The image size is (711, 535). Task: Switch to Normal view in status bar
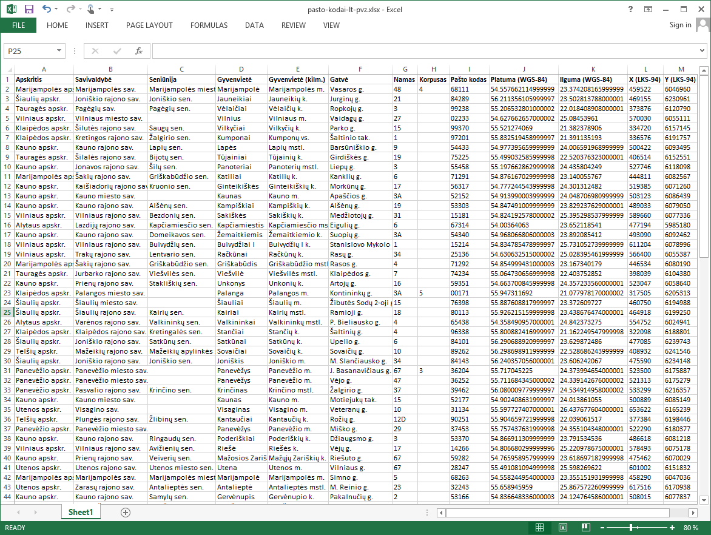[x=539, y=527]
